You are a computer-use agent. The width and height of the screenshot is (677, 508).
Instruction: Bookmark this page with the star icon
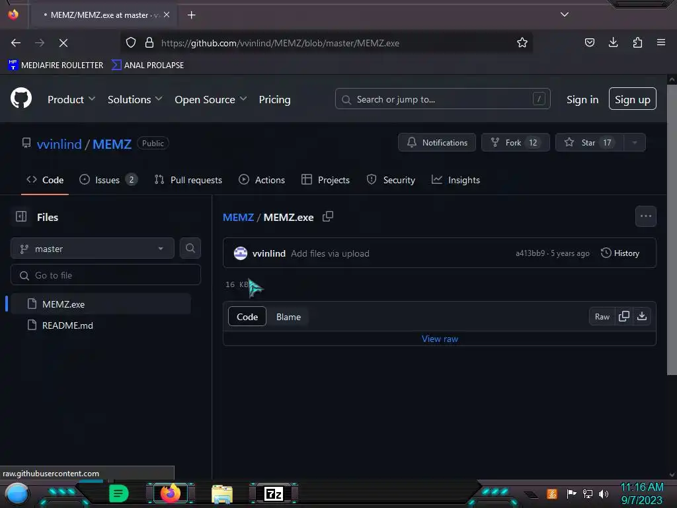point(522,42)
